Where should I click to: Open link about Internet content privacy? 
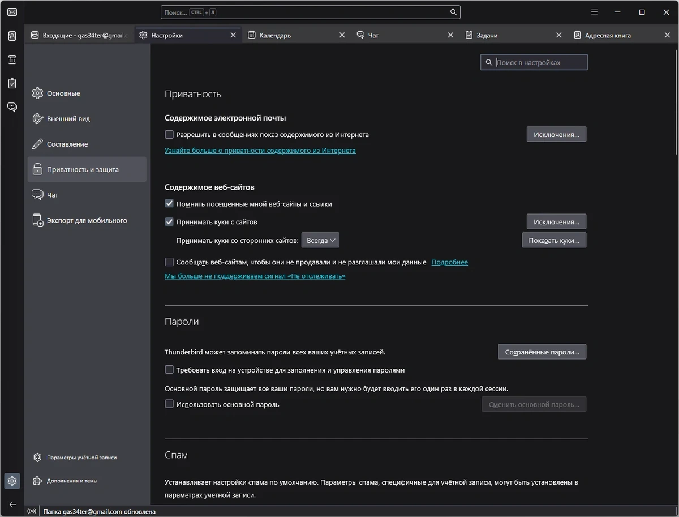260,151
